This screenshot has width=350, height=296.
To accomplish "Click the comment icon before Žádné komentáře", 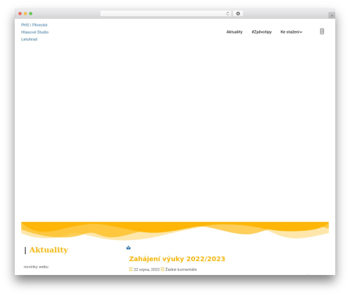I will point(162,269).
